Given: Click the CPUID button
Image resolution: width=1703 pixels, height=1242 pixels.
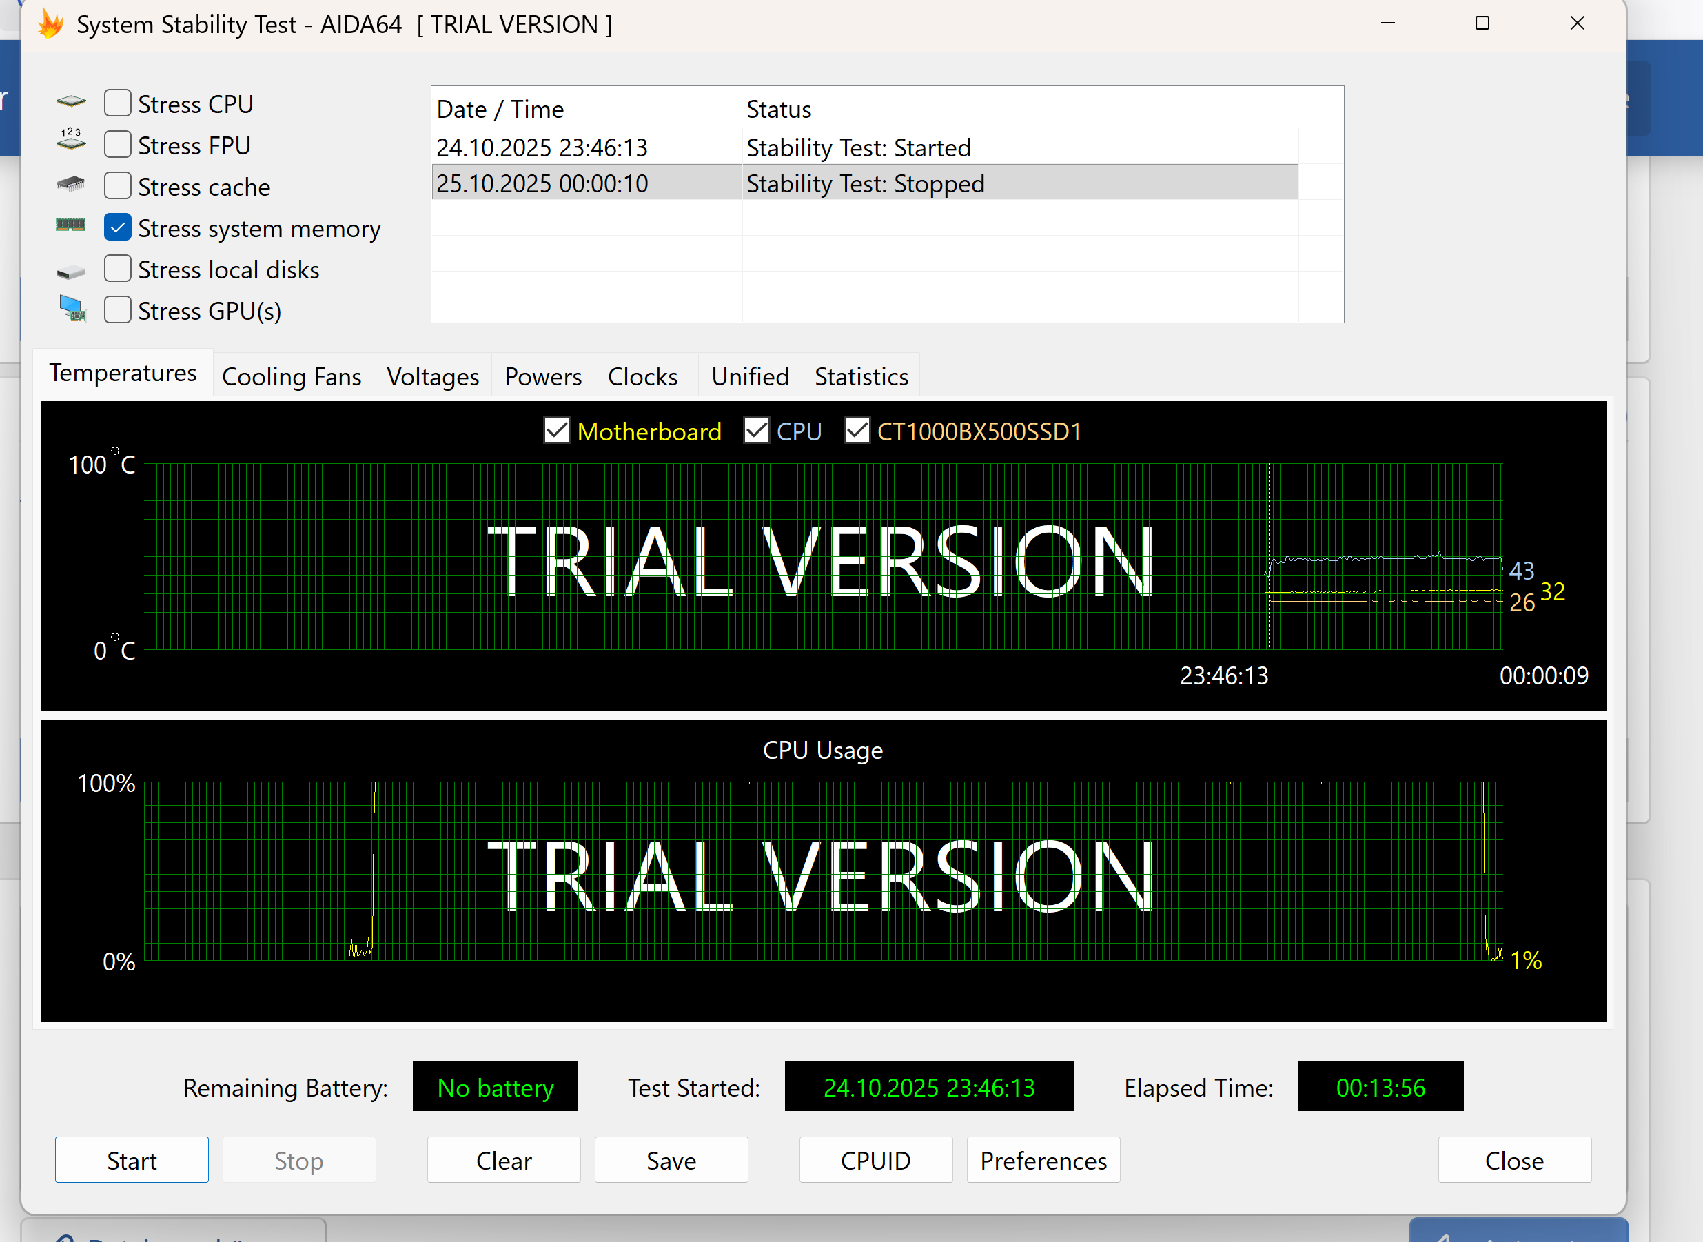Looking at the screenshot, I should click(x=875, y=1160).
